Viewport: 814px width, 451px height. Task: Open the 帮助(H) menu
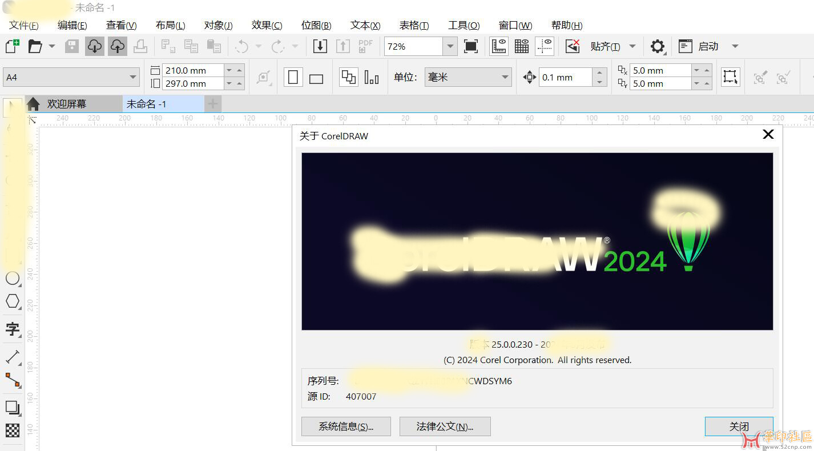[567, 25]
